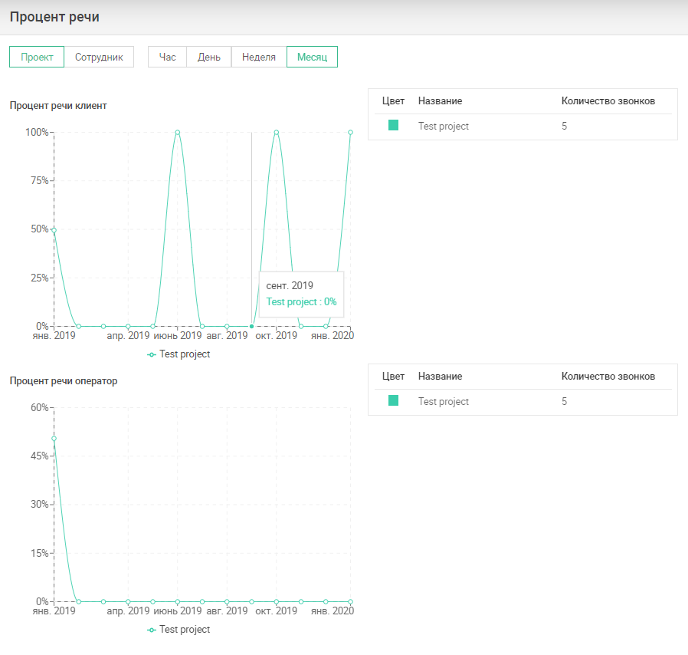Image resolution: width=688 pixels, height=655 pixels.
Task: Click янв. 2020 point on client chart
Action: (351, 132)
